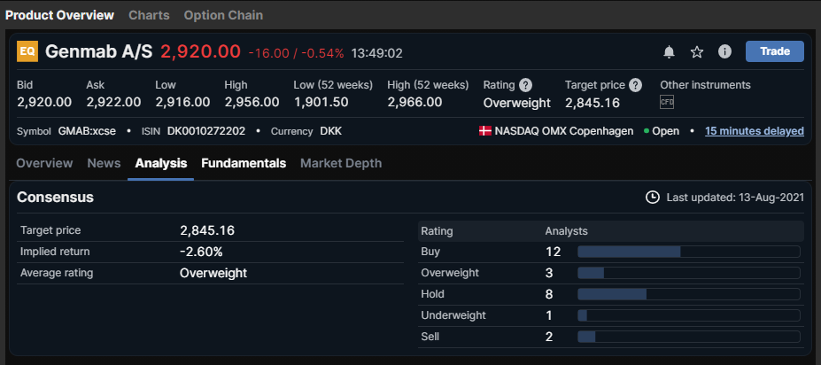Click the green Open market status dot
The height and width of the screenshot is (365, 821).
coord(647,131)
